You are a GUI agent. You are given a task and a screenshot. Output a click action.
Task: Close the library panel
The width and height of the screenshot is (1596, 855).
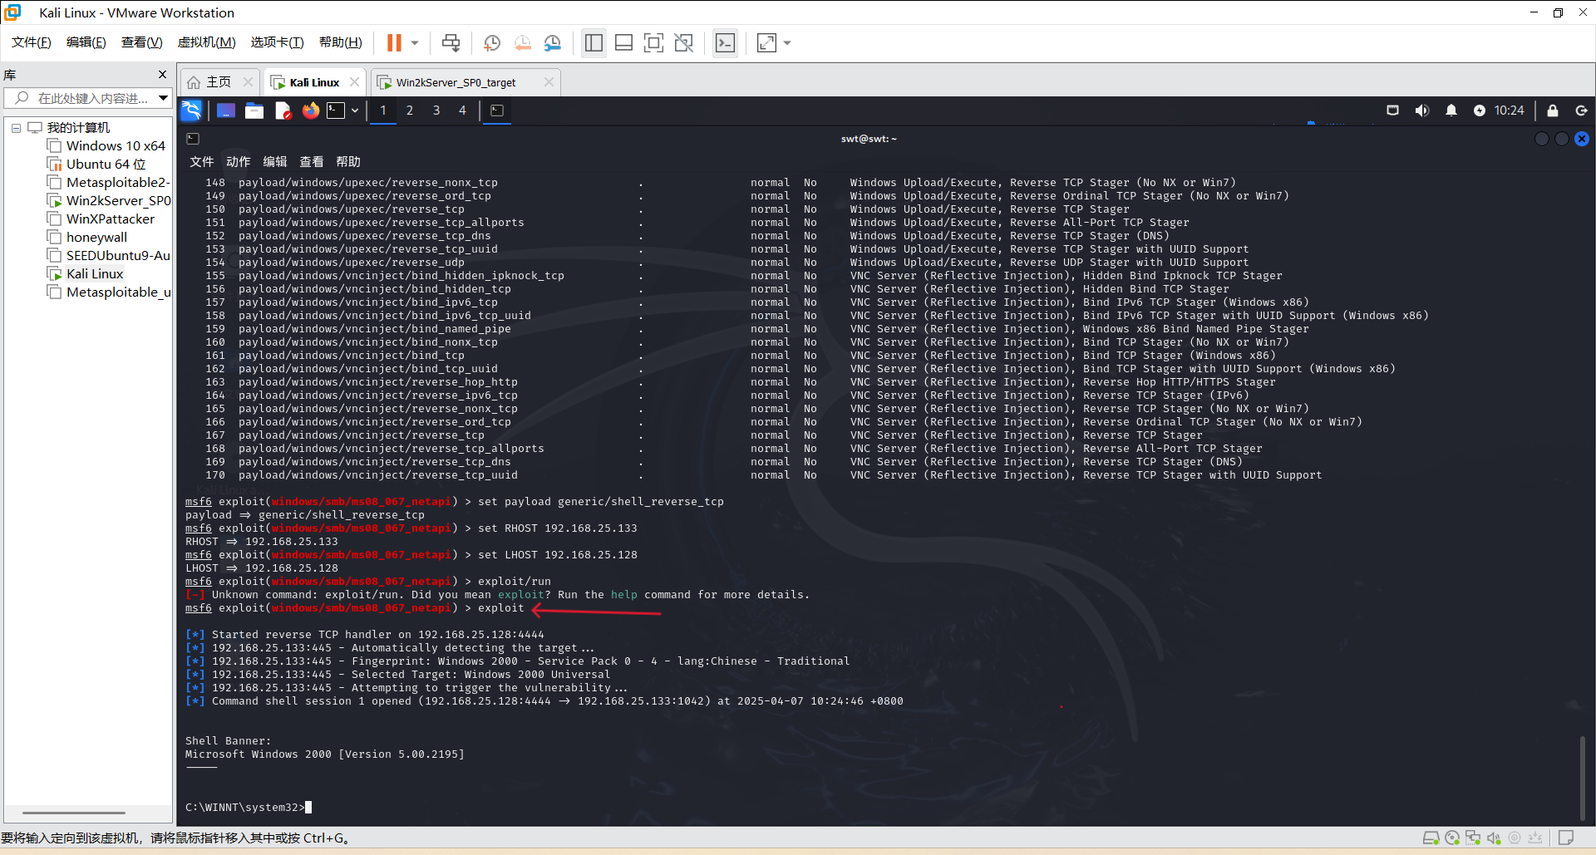(163, 75)
